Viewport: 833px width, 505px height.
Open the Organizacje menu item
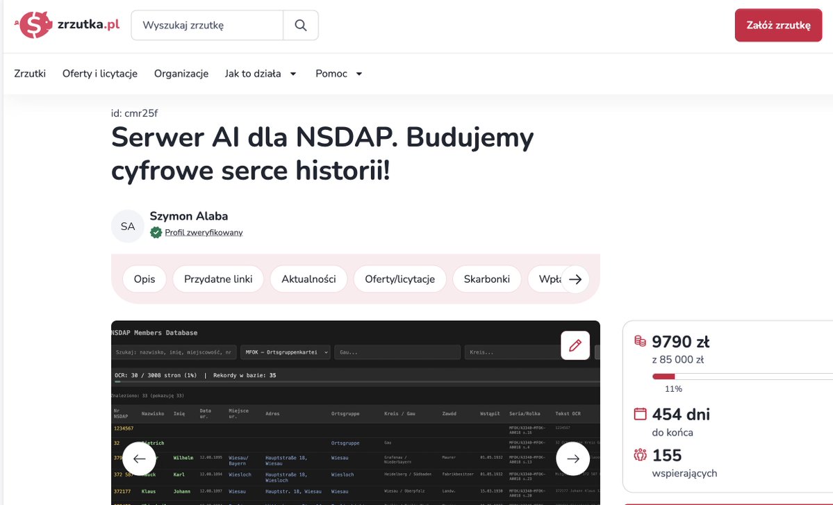[x=181, y=74]
